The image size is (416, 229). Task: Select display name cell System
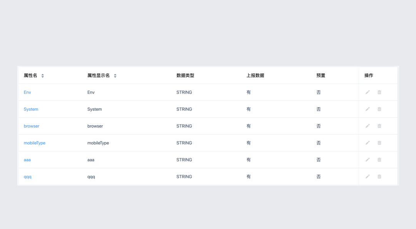click(95, 109)
